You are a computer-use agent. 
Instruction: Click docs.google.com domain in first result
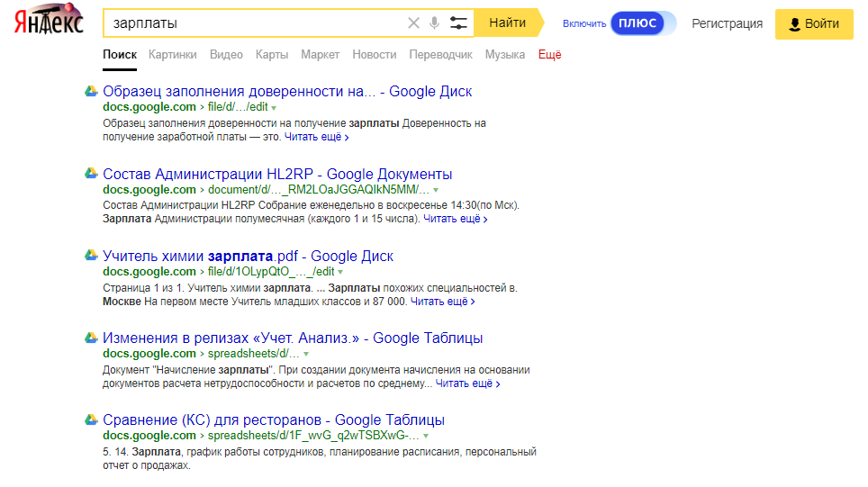(x=149, y=107)
